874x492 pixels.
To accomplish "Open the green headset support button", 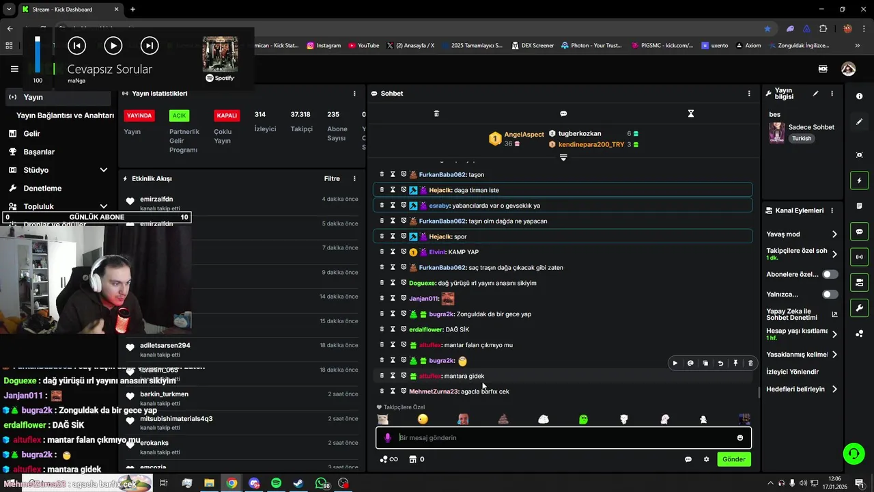I will coord(853,454).
